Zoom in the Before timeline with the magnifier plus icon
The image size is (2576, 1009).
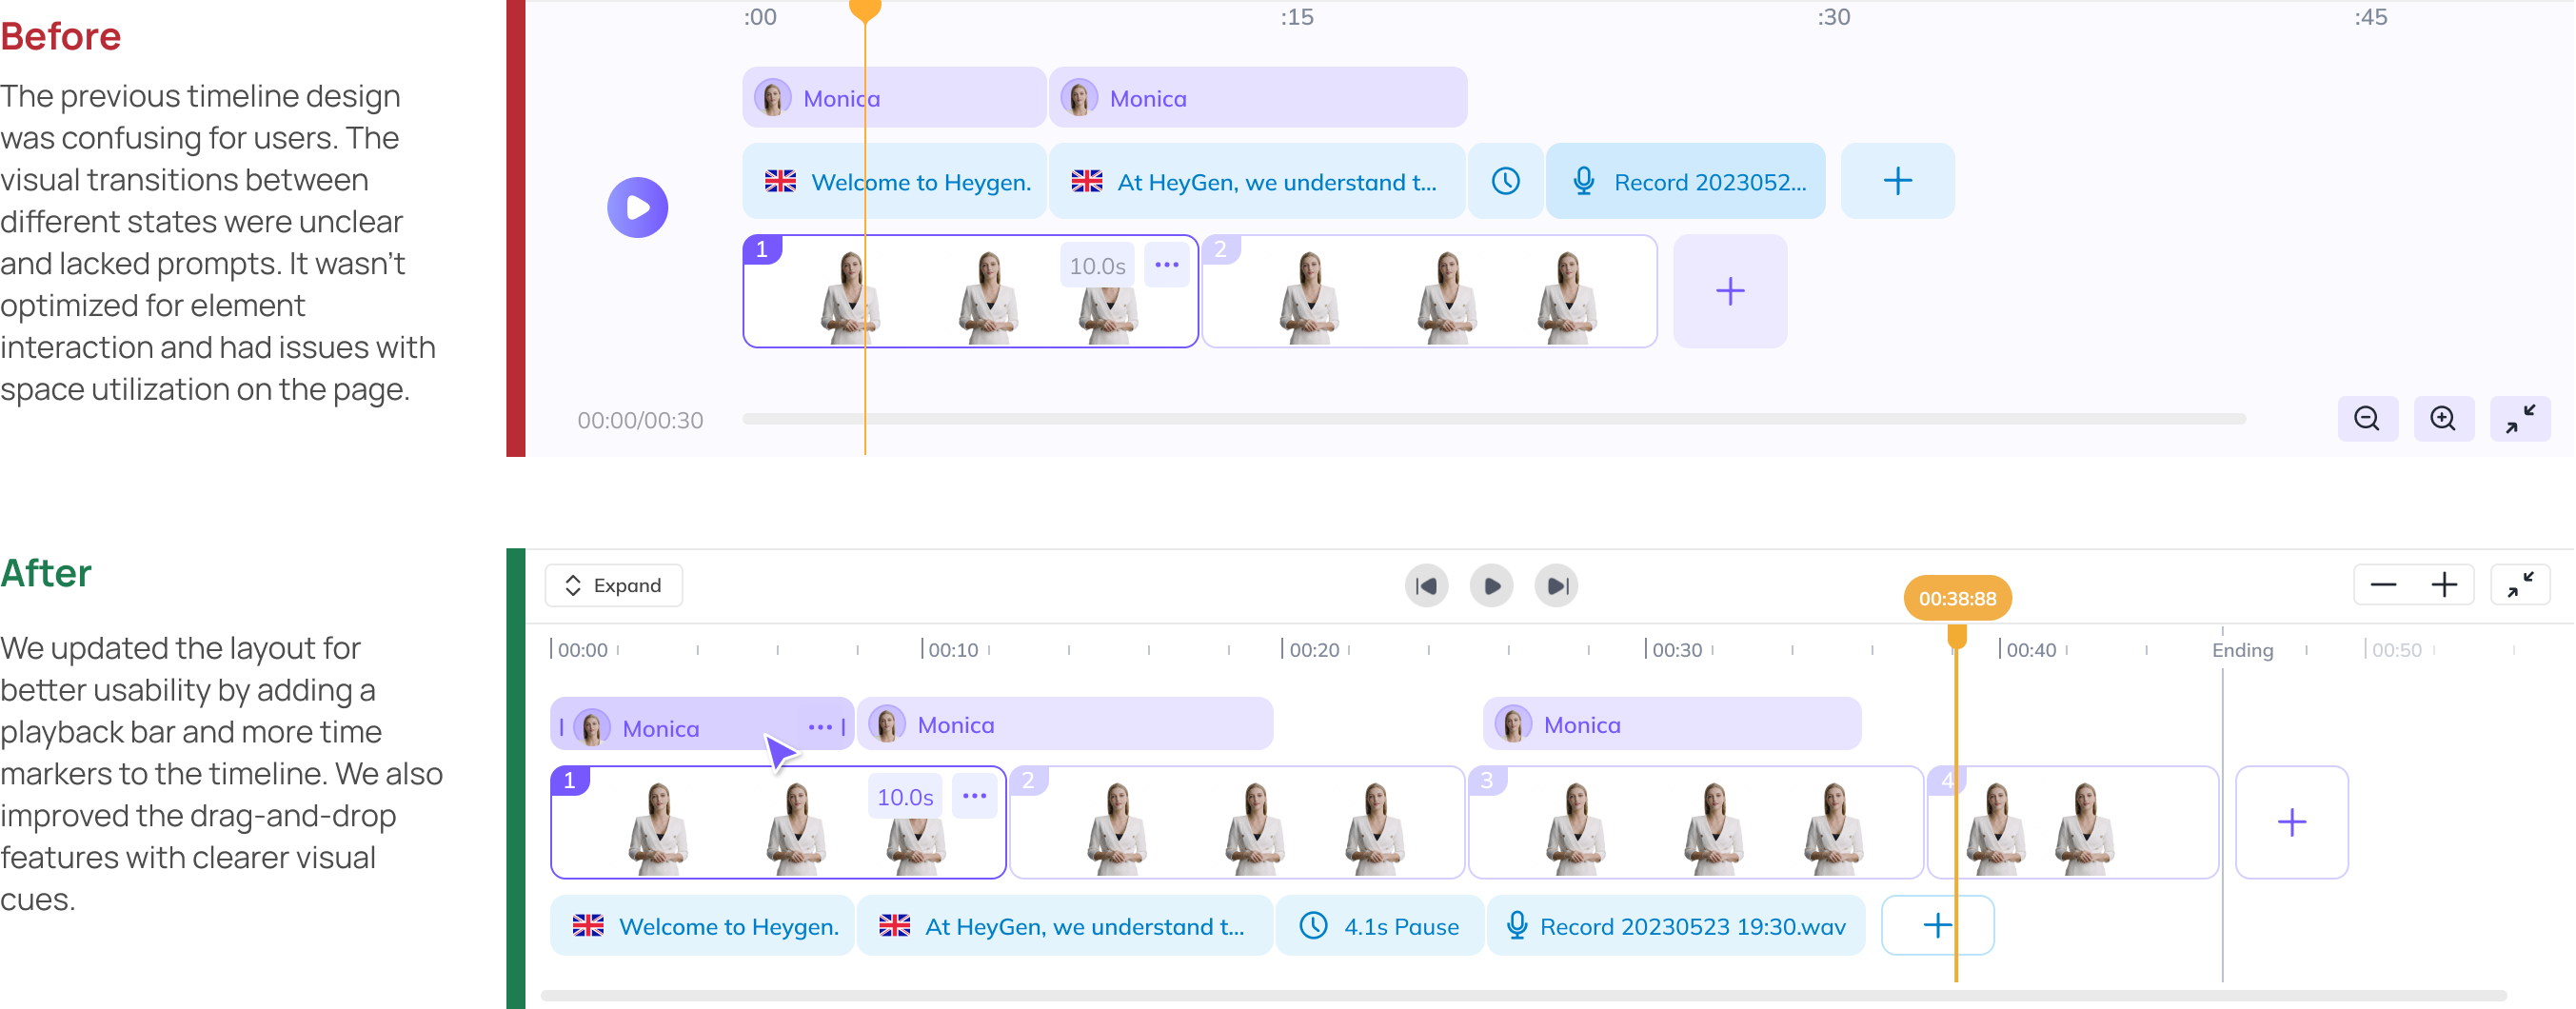[x=2443, y=418]
